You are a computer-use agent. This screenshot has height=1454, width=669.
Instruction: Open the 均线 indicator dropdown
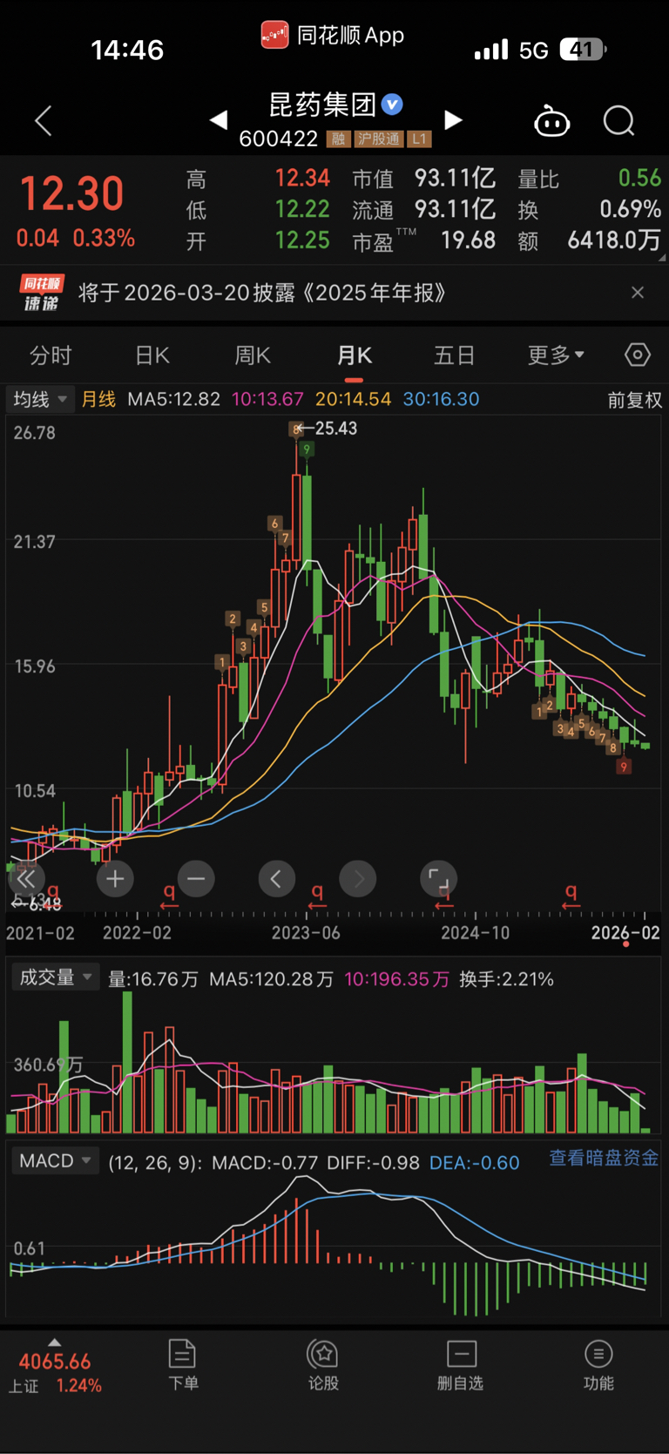click(40, 399)
